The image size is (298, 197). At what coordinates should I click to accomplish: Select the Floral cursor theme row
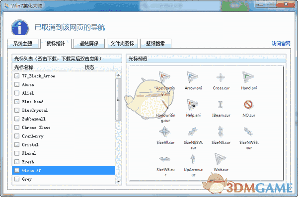[64, 153]
